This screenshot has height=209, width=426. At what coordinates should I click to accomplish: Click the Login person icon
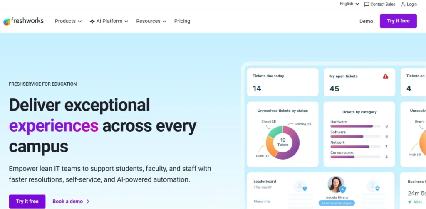(403, 4)
